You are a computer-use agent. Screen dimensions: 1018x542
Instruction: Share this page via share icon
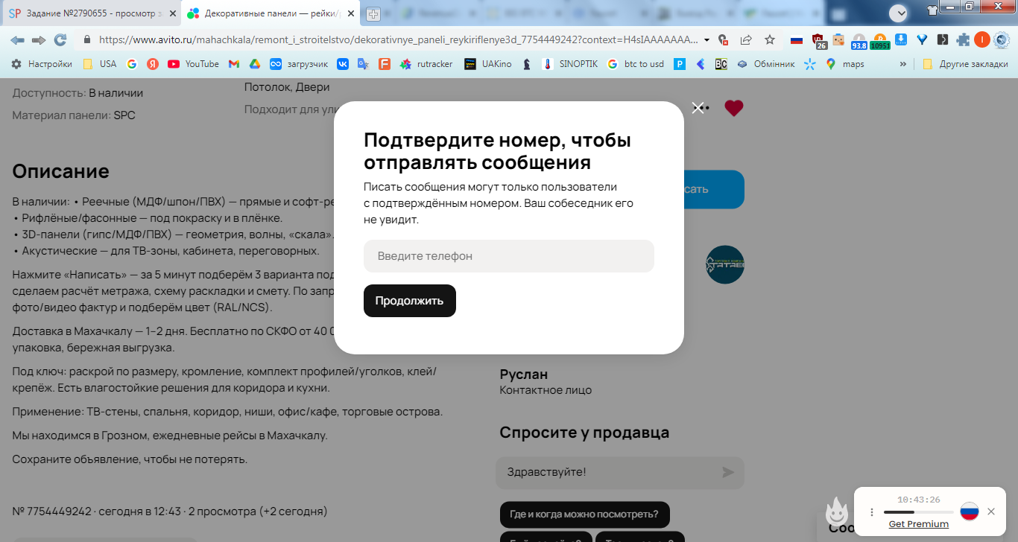[746, 39]
